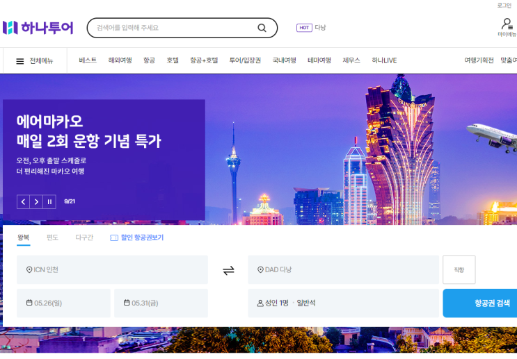Toggle the 직항 direct-flight option
Image resolution: width=517 pixels, height=359 pixels.
[459, 270]
